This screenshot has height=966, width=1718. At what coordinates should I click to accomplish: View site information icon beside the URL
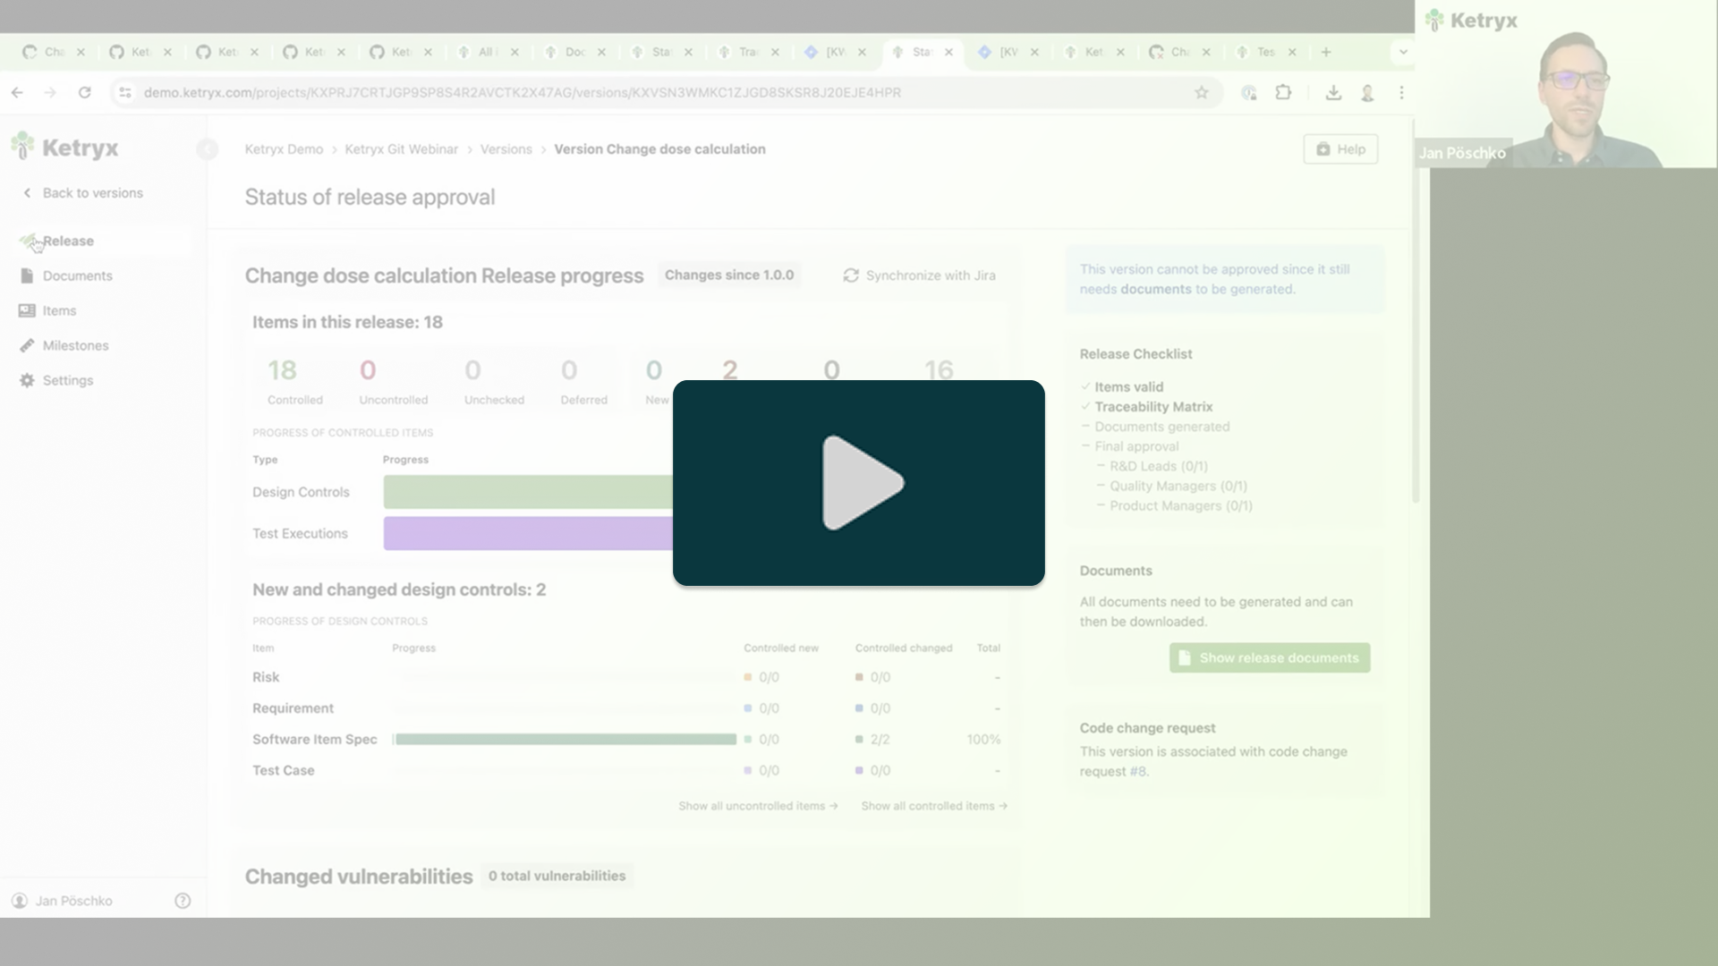(x=125, y=92)
